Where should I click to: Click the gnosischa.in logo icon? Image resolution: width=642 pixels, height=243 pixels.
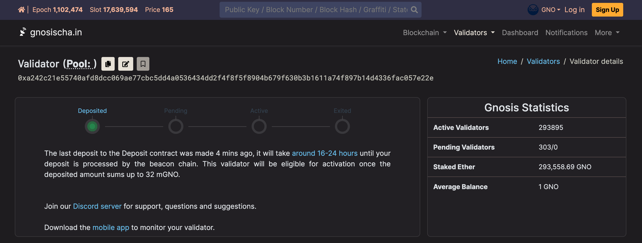coord(23,32)
